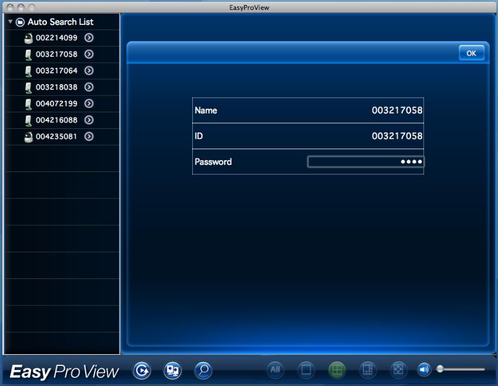Select camera 004072199 device icon

(28, 104)
